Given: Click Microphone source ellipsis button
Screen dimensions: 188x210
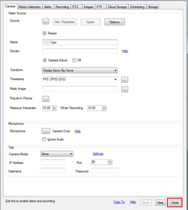Looking at the screenshot, I should coord(45,131).
